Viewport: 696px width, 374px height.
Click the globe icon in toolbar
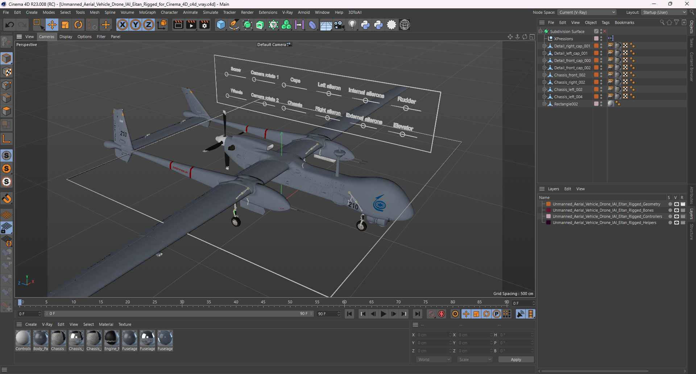[x=405, y=25]
